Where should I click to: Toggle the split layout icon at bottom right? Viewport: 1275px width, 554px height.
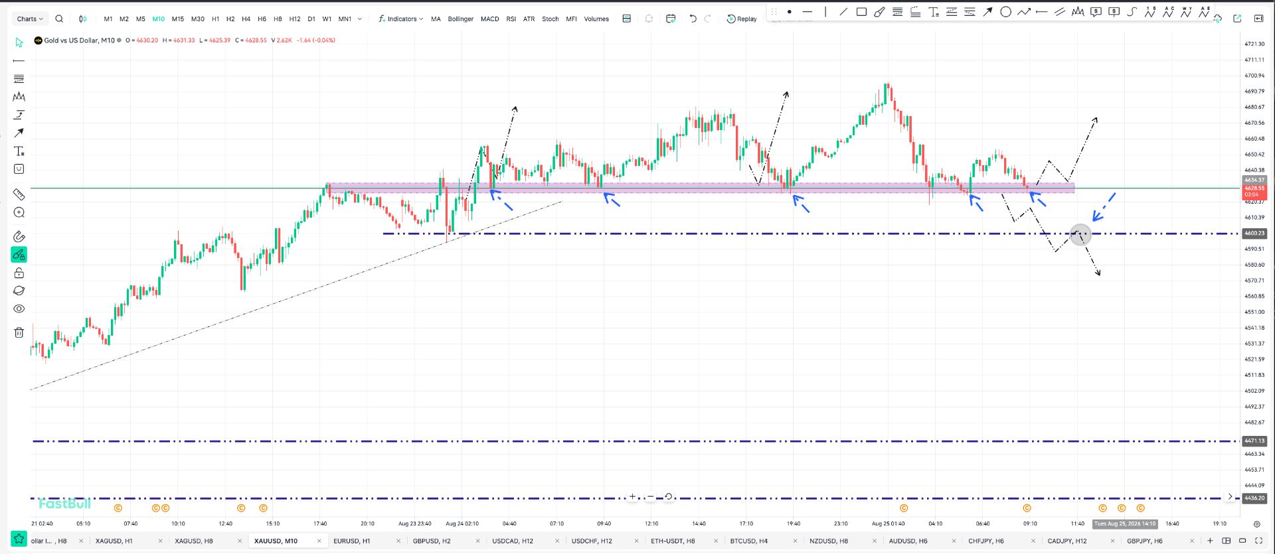pyautogui.click(x=1227, y=541)
